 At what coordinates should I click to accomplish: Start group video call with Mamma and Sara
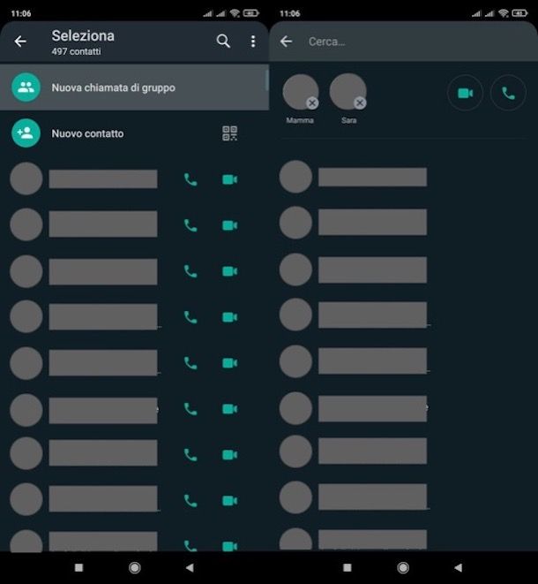pyautogui.click(x=465, y=93)
